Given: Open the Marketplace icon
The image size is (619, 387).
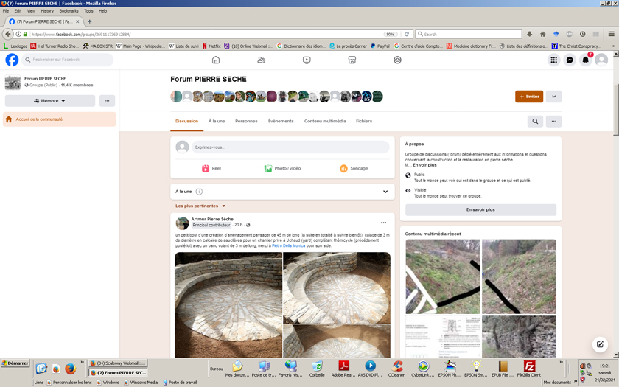Looking at the screenshot, I should pyautogui.click(x=352, y=60).
